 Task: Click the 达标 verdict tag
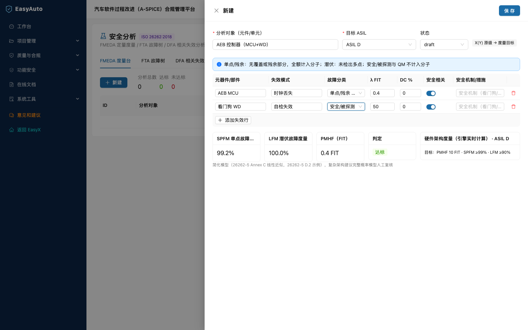380,152
